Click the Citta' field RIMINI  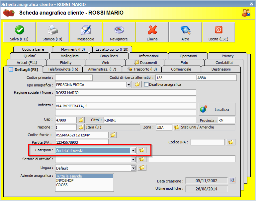[150, 120]
